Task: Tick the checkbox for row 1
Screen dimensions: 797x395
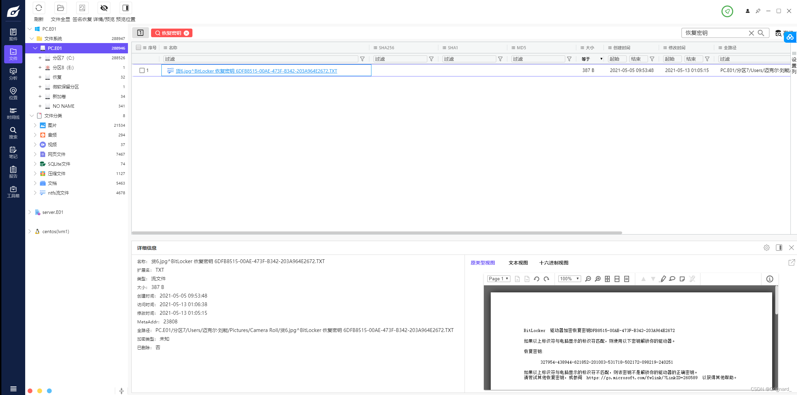Action: 142,71
